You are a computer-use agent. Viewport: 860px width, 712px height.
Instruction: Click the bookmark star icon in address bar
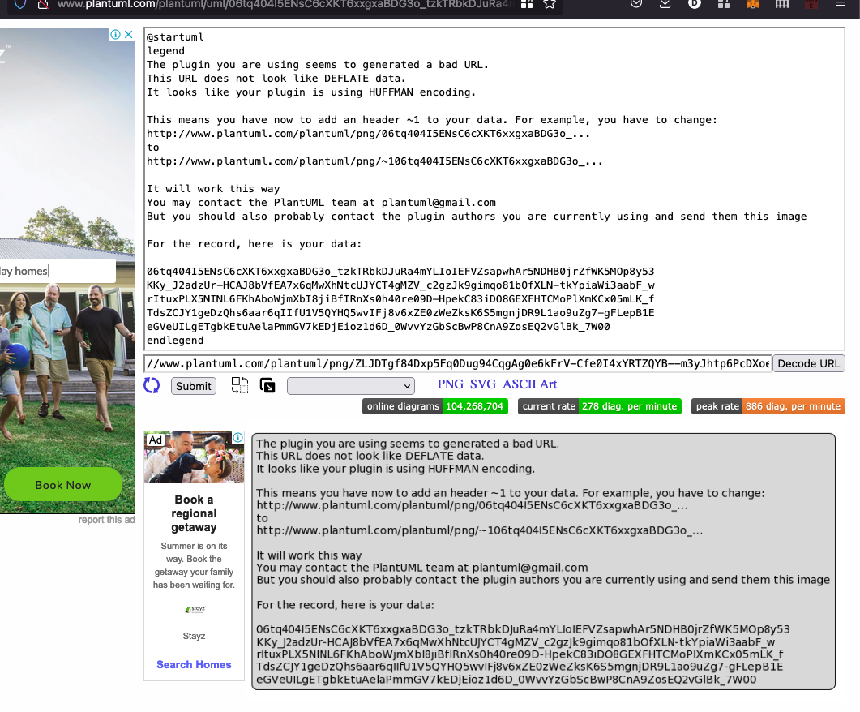point(549,4)
